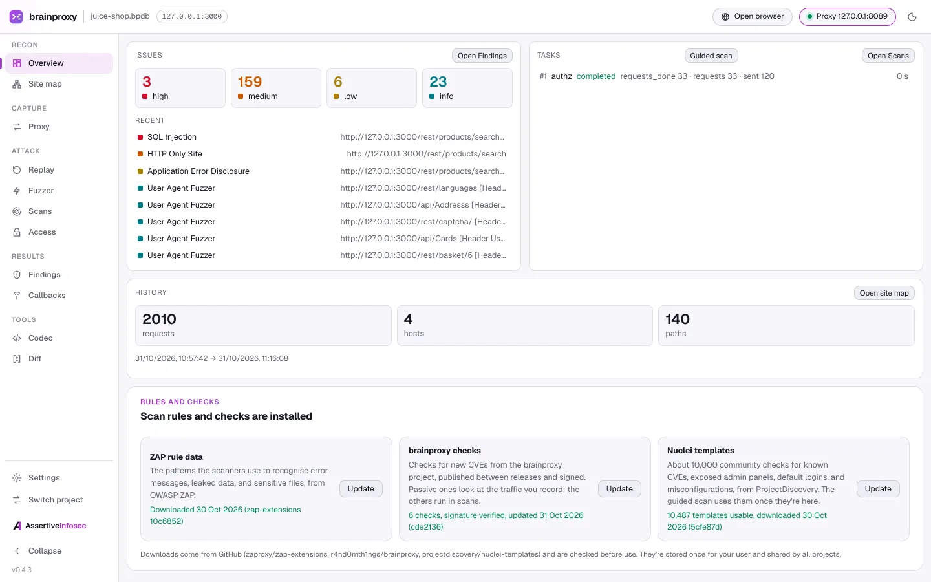Open the Overview page icon
This screenshot has height=582, width=931.
pyautogui.click(x=17, y=63)
